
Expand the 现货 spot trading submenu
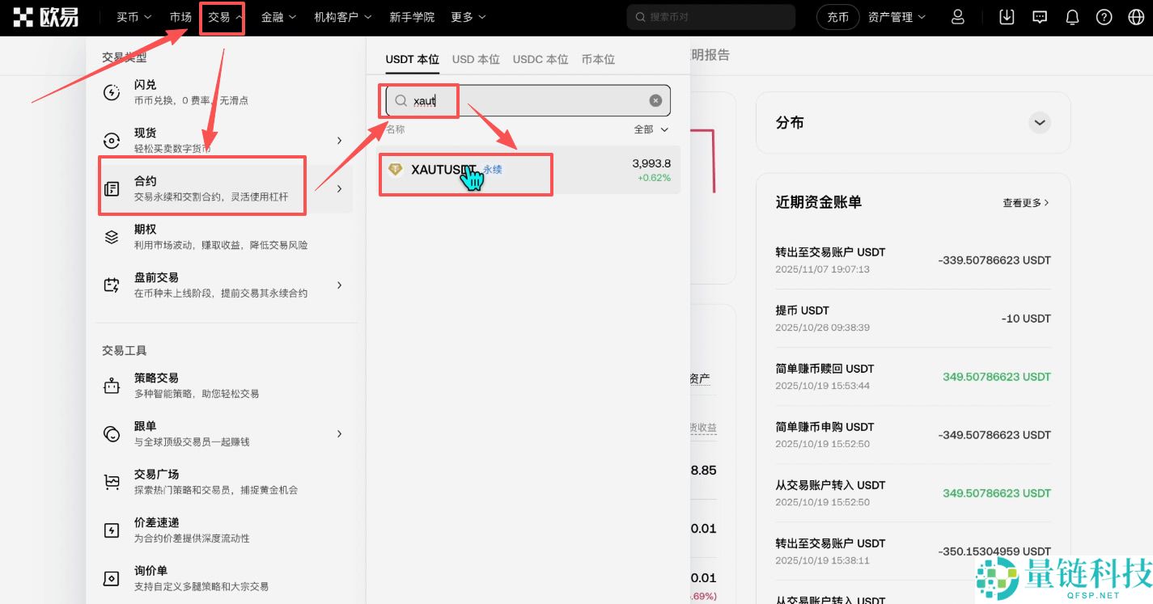(339, 139)
